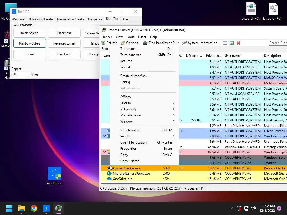Image resolution: width=287 pixels, height=215 pixels.
Task: Click the Reversed tunnel button
Action: [64, 43]
